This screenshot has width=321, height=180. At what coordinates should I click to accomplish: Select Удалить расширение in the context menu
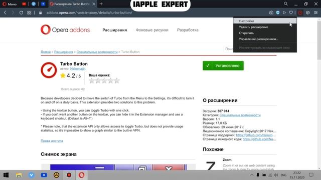click(265, 27)
